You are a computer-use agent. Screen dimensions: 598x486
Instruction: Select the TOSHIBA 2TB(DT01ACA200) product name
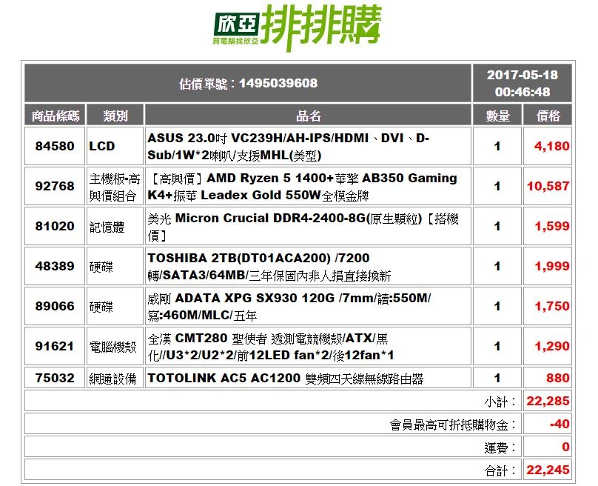[269, 267]
